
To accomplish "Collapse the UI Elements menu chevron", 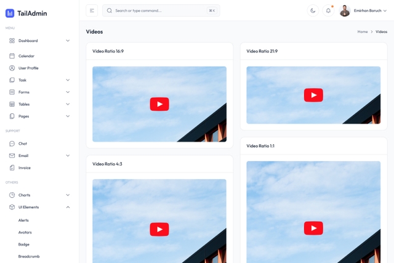I will (68, 207).
